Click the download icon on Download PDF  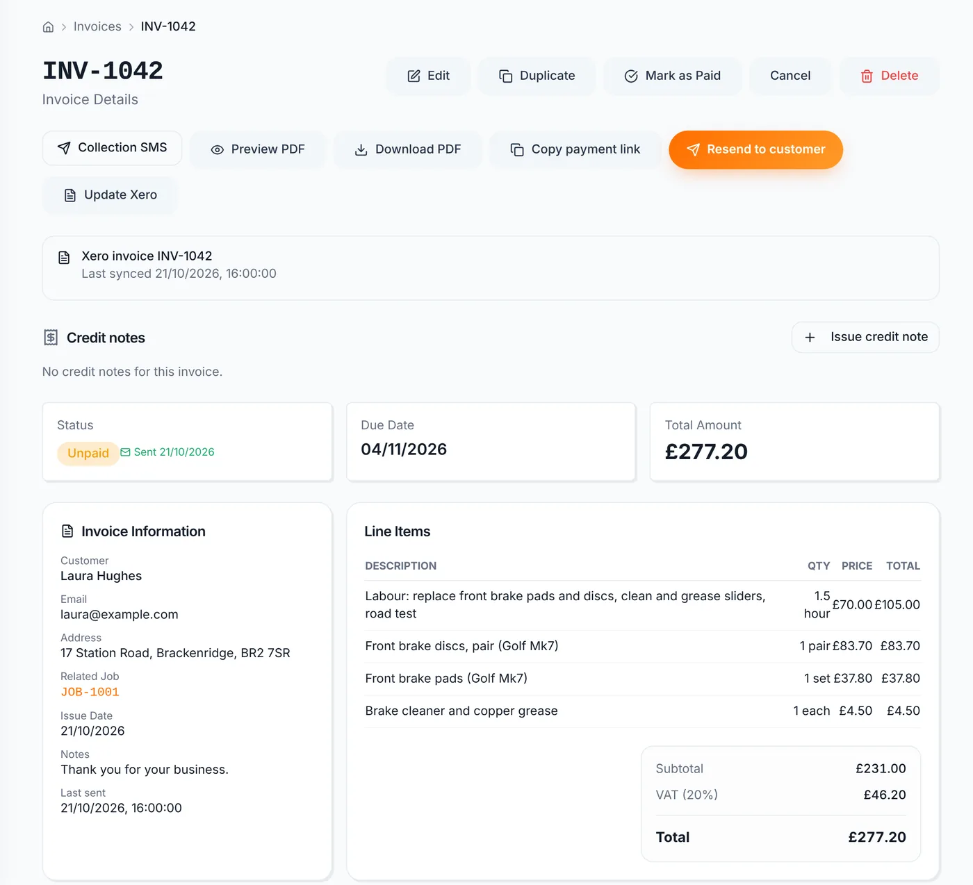[361, 149]
